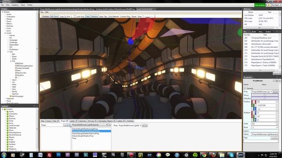The width and height of the screenshot is (282, 158).
Task: Collapse the Erik folder node
Action: (11, 61)
